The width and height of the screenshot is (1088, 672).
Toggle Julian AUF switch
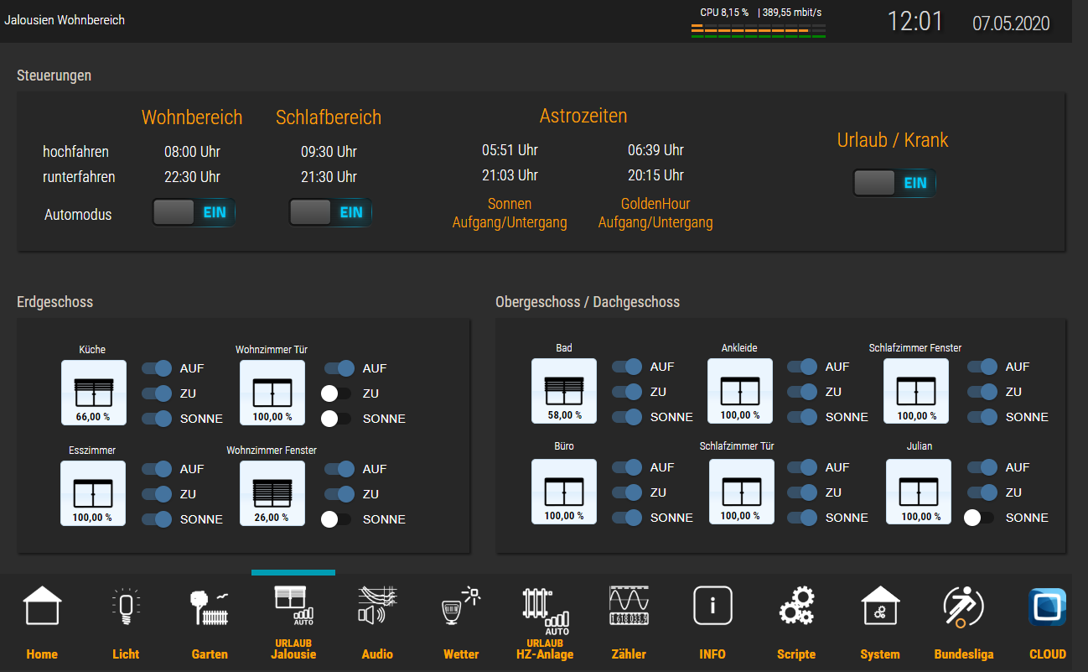(x=982, y=467)
